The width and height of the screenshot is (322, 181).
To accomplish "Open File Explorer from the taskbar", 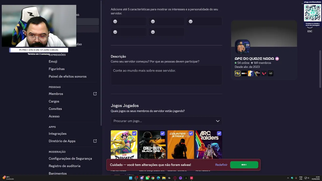I will coord(164,178).
